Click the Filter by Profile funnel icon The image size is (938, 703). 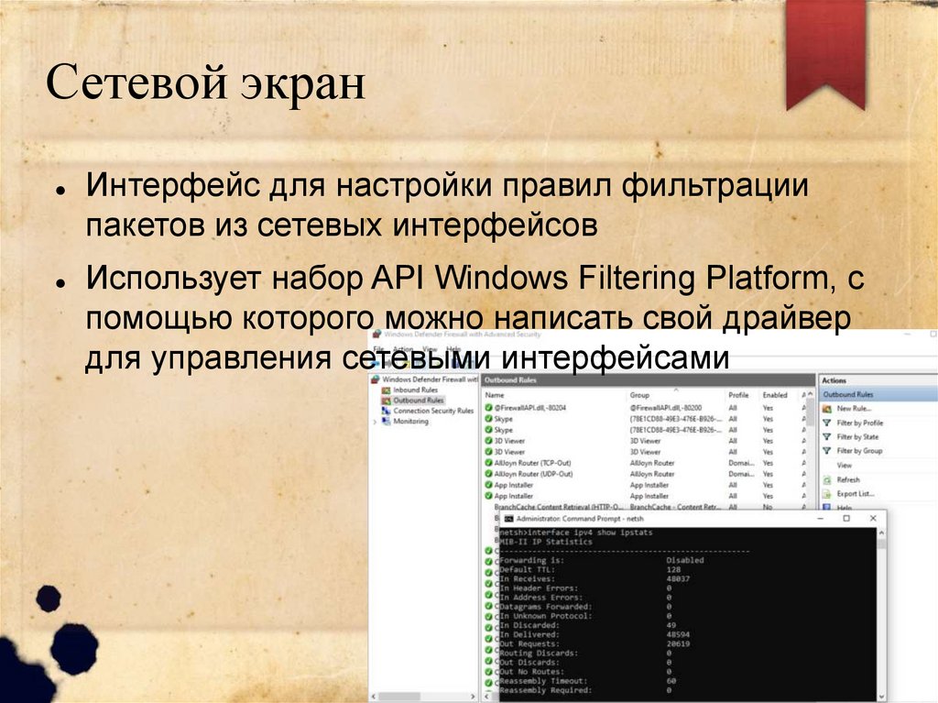coord(827,423)
